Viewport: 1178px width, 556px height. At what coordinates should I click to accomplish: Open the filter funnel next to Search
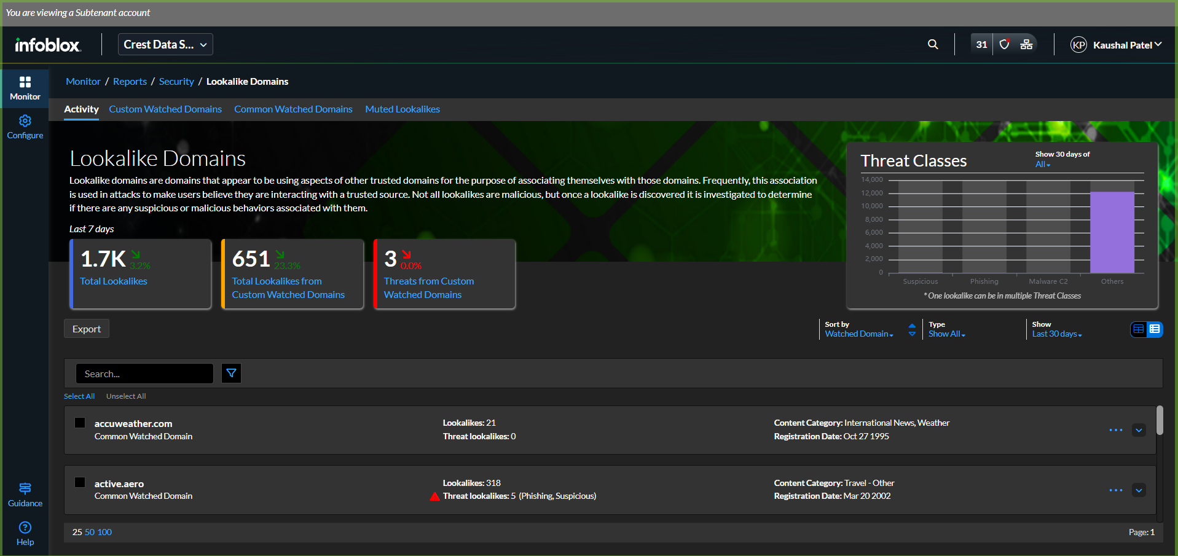231,373
